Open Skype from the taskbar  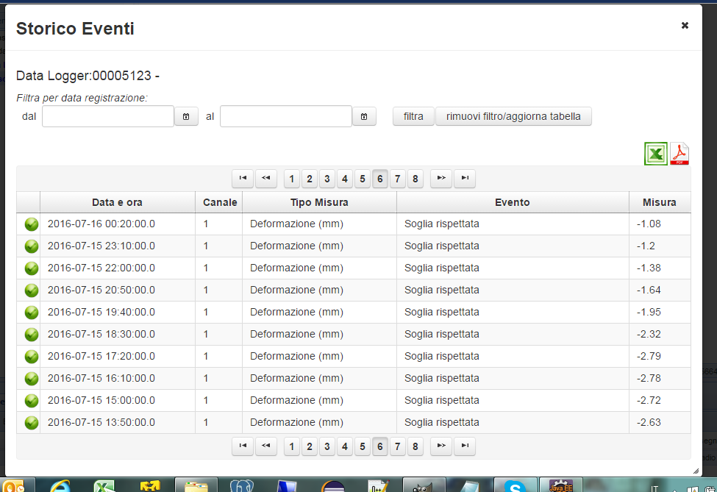(515, 485)
